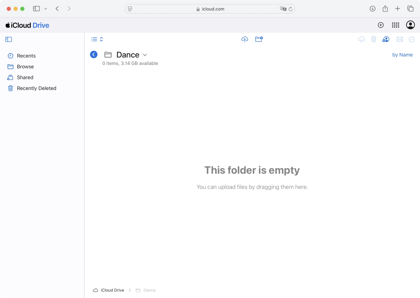Open the Shared section in sidebar

point(25,77)
